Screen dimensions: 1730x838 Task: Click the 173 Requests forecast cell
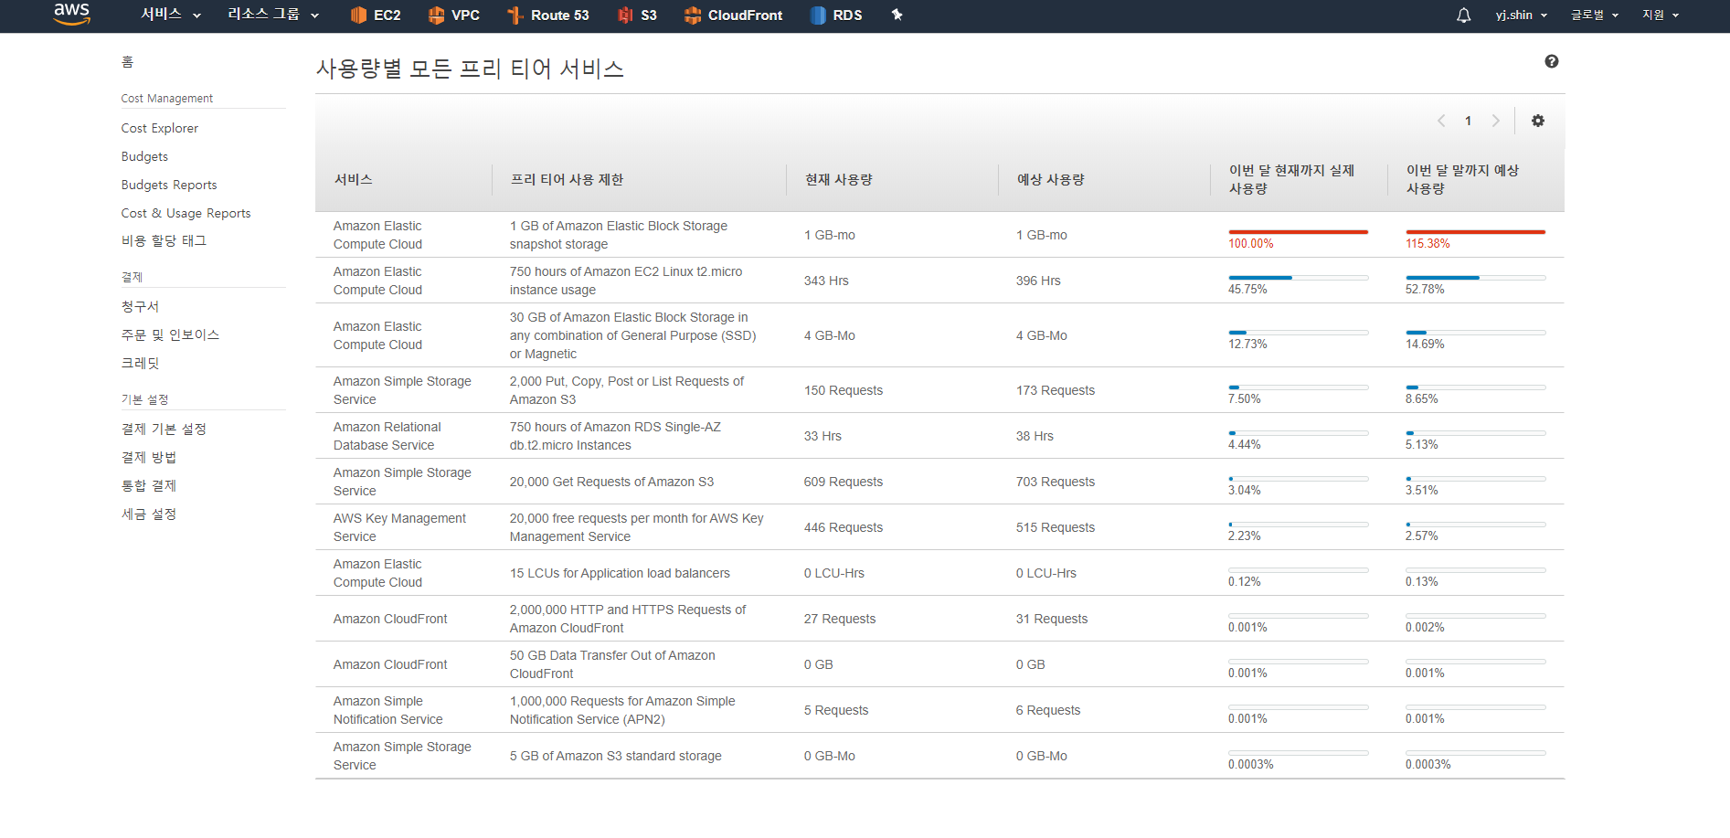[1056, 390]
